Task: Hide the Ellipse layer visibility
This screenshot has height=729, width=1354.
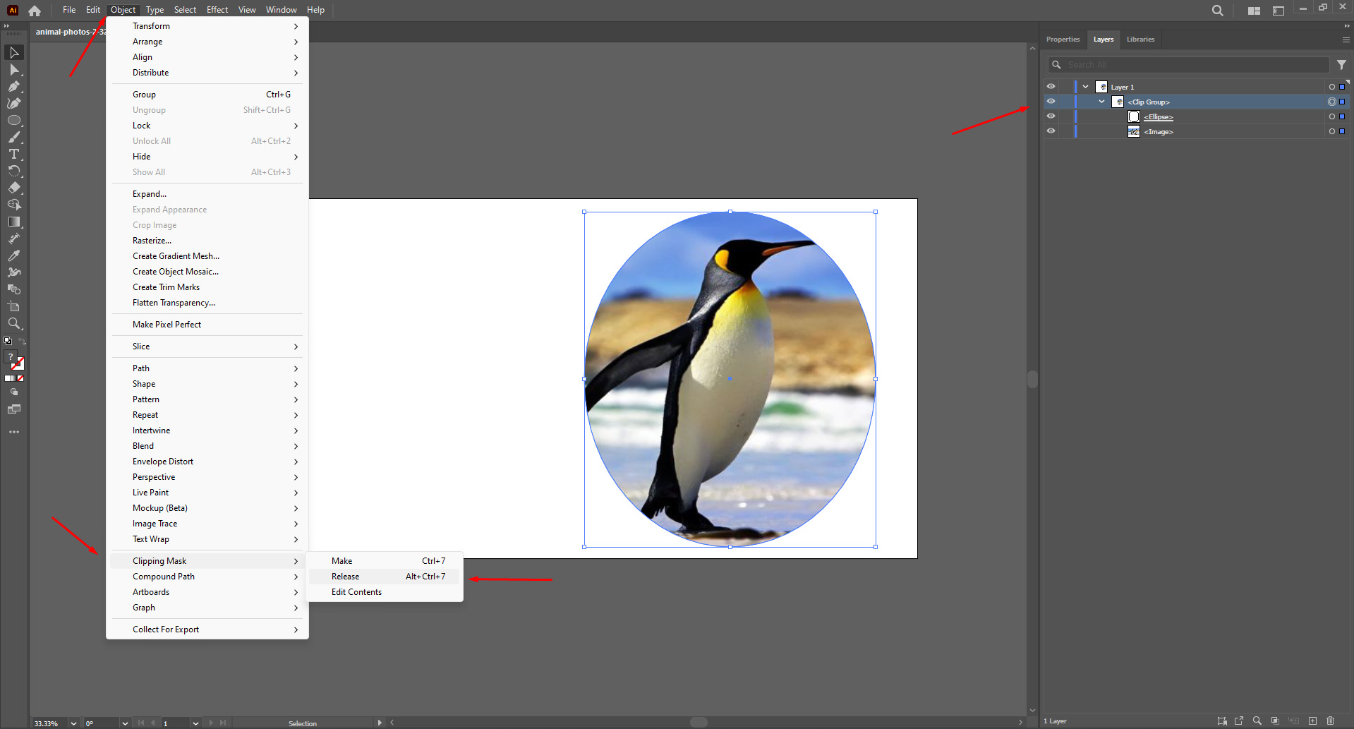Action: point(1051,116)
